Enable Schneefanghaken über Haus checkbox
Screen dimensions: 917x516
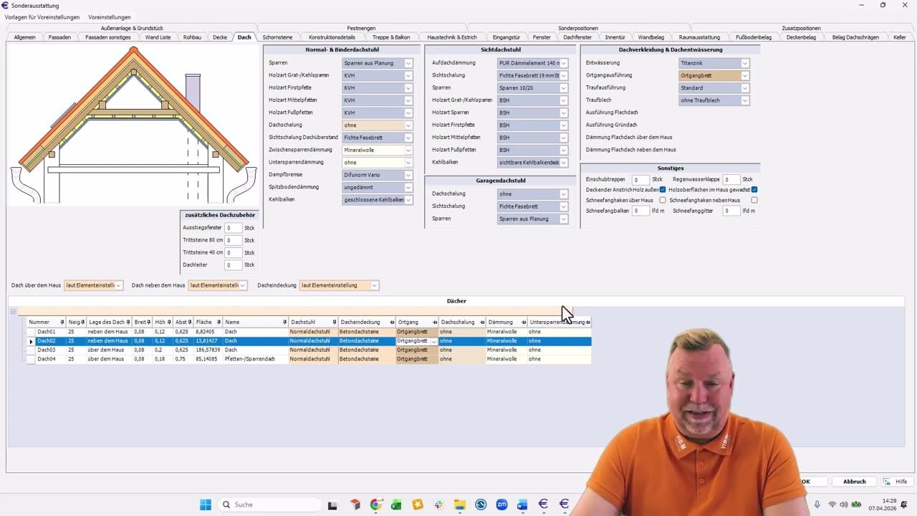(663, 201)
